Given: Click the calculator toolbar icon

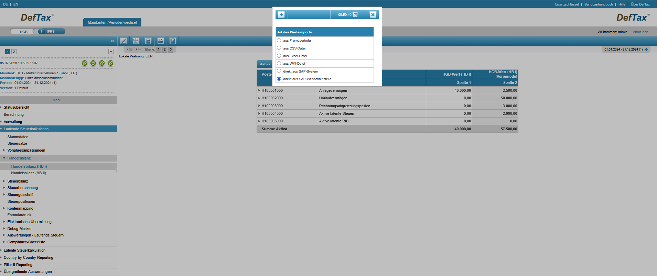Looking at the screenshot, I should [x=148, y=41].
